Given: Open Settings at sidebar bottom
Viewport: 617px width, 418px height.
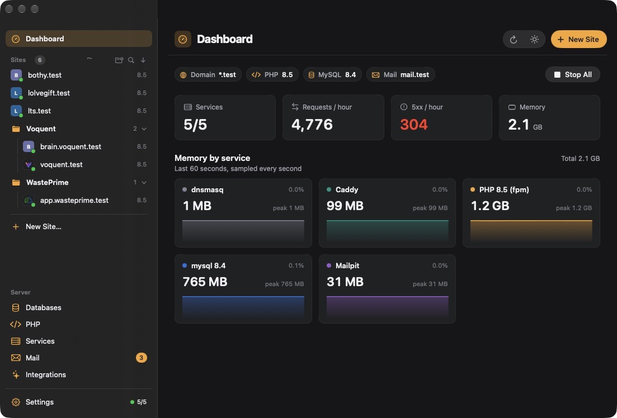Looking at the screenshot, I should (79, 402).
